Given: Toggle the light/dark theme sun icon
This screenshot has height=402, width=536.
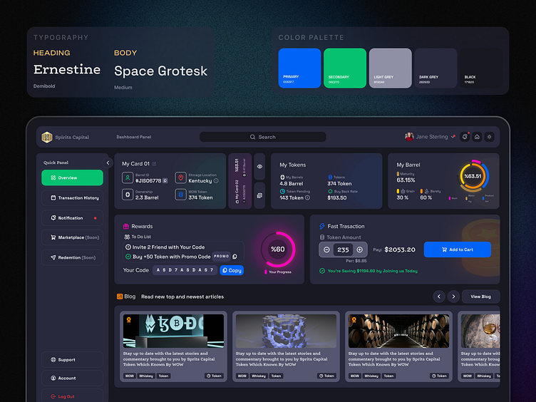Looking at the screenshot, I should pyautogui.click(x=489, y=137).
